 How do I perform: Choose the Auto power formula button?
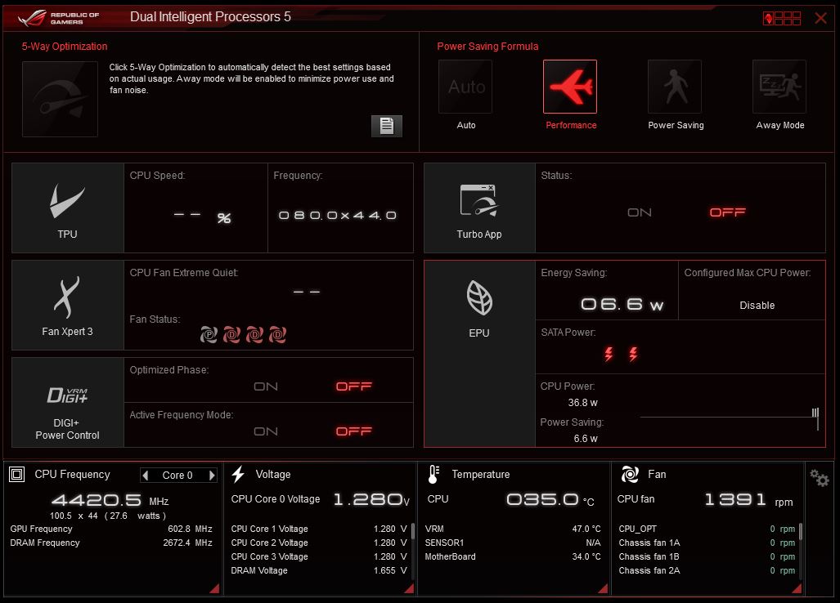(x=465, y=87)
